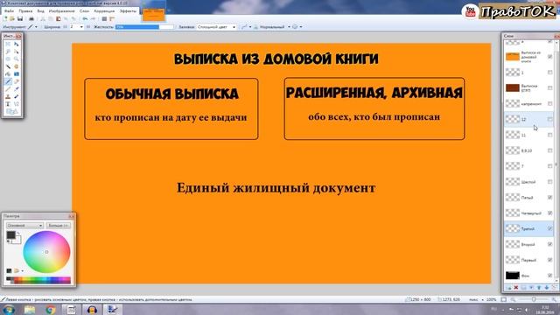560x315 pixels.
Task: Undo the last action via toolbar arrow
Action: pyautogui.click(x=85, y=18)
